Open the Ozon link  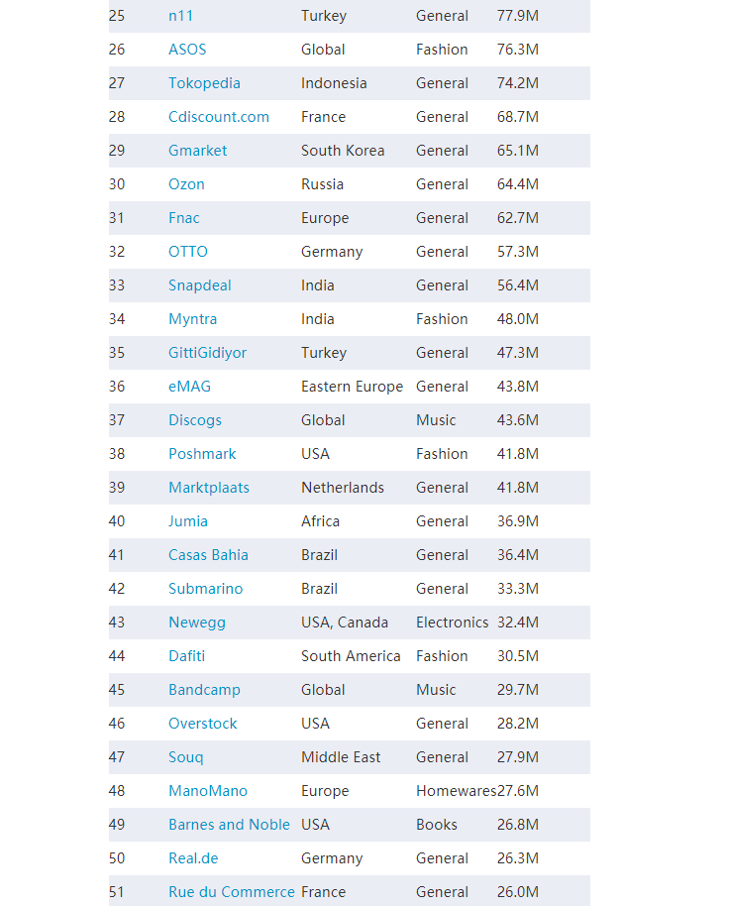point(186,184)
